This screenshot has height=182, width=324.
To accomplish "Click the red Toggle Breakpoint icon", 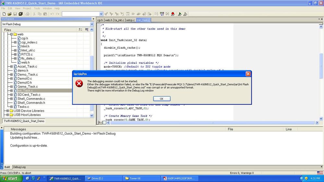I will (x=173, y=14).
